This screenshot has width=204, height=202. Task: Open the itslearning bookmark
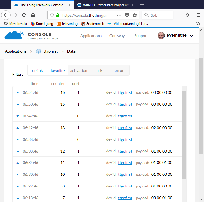tap(67, 24)
